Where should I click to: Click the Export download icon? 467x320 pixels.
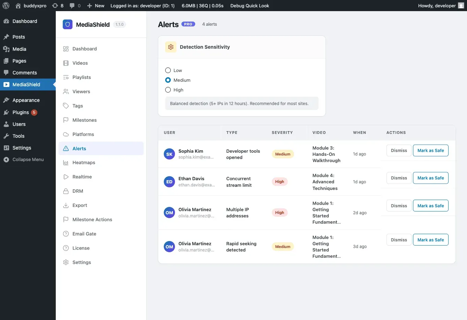pyautogui.click(x=66, y=205)
